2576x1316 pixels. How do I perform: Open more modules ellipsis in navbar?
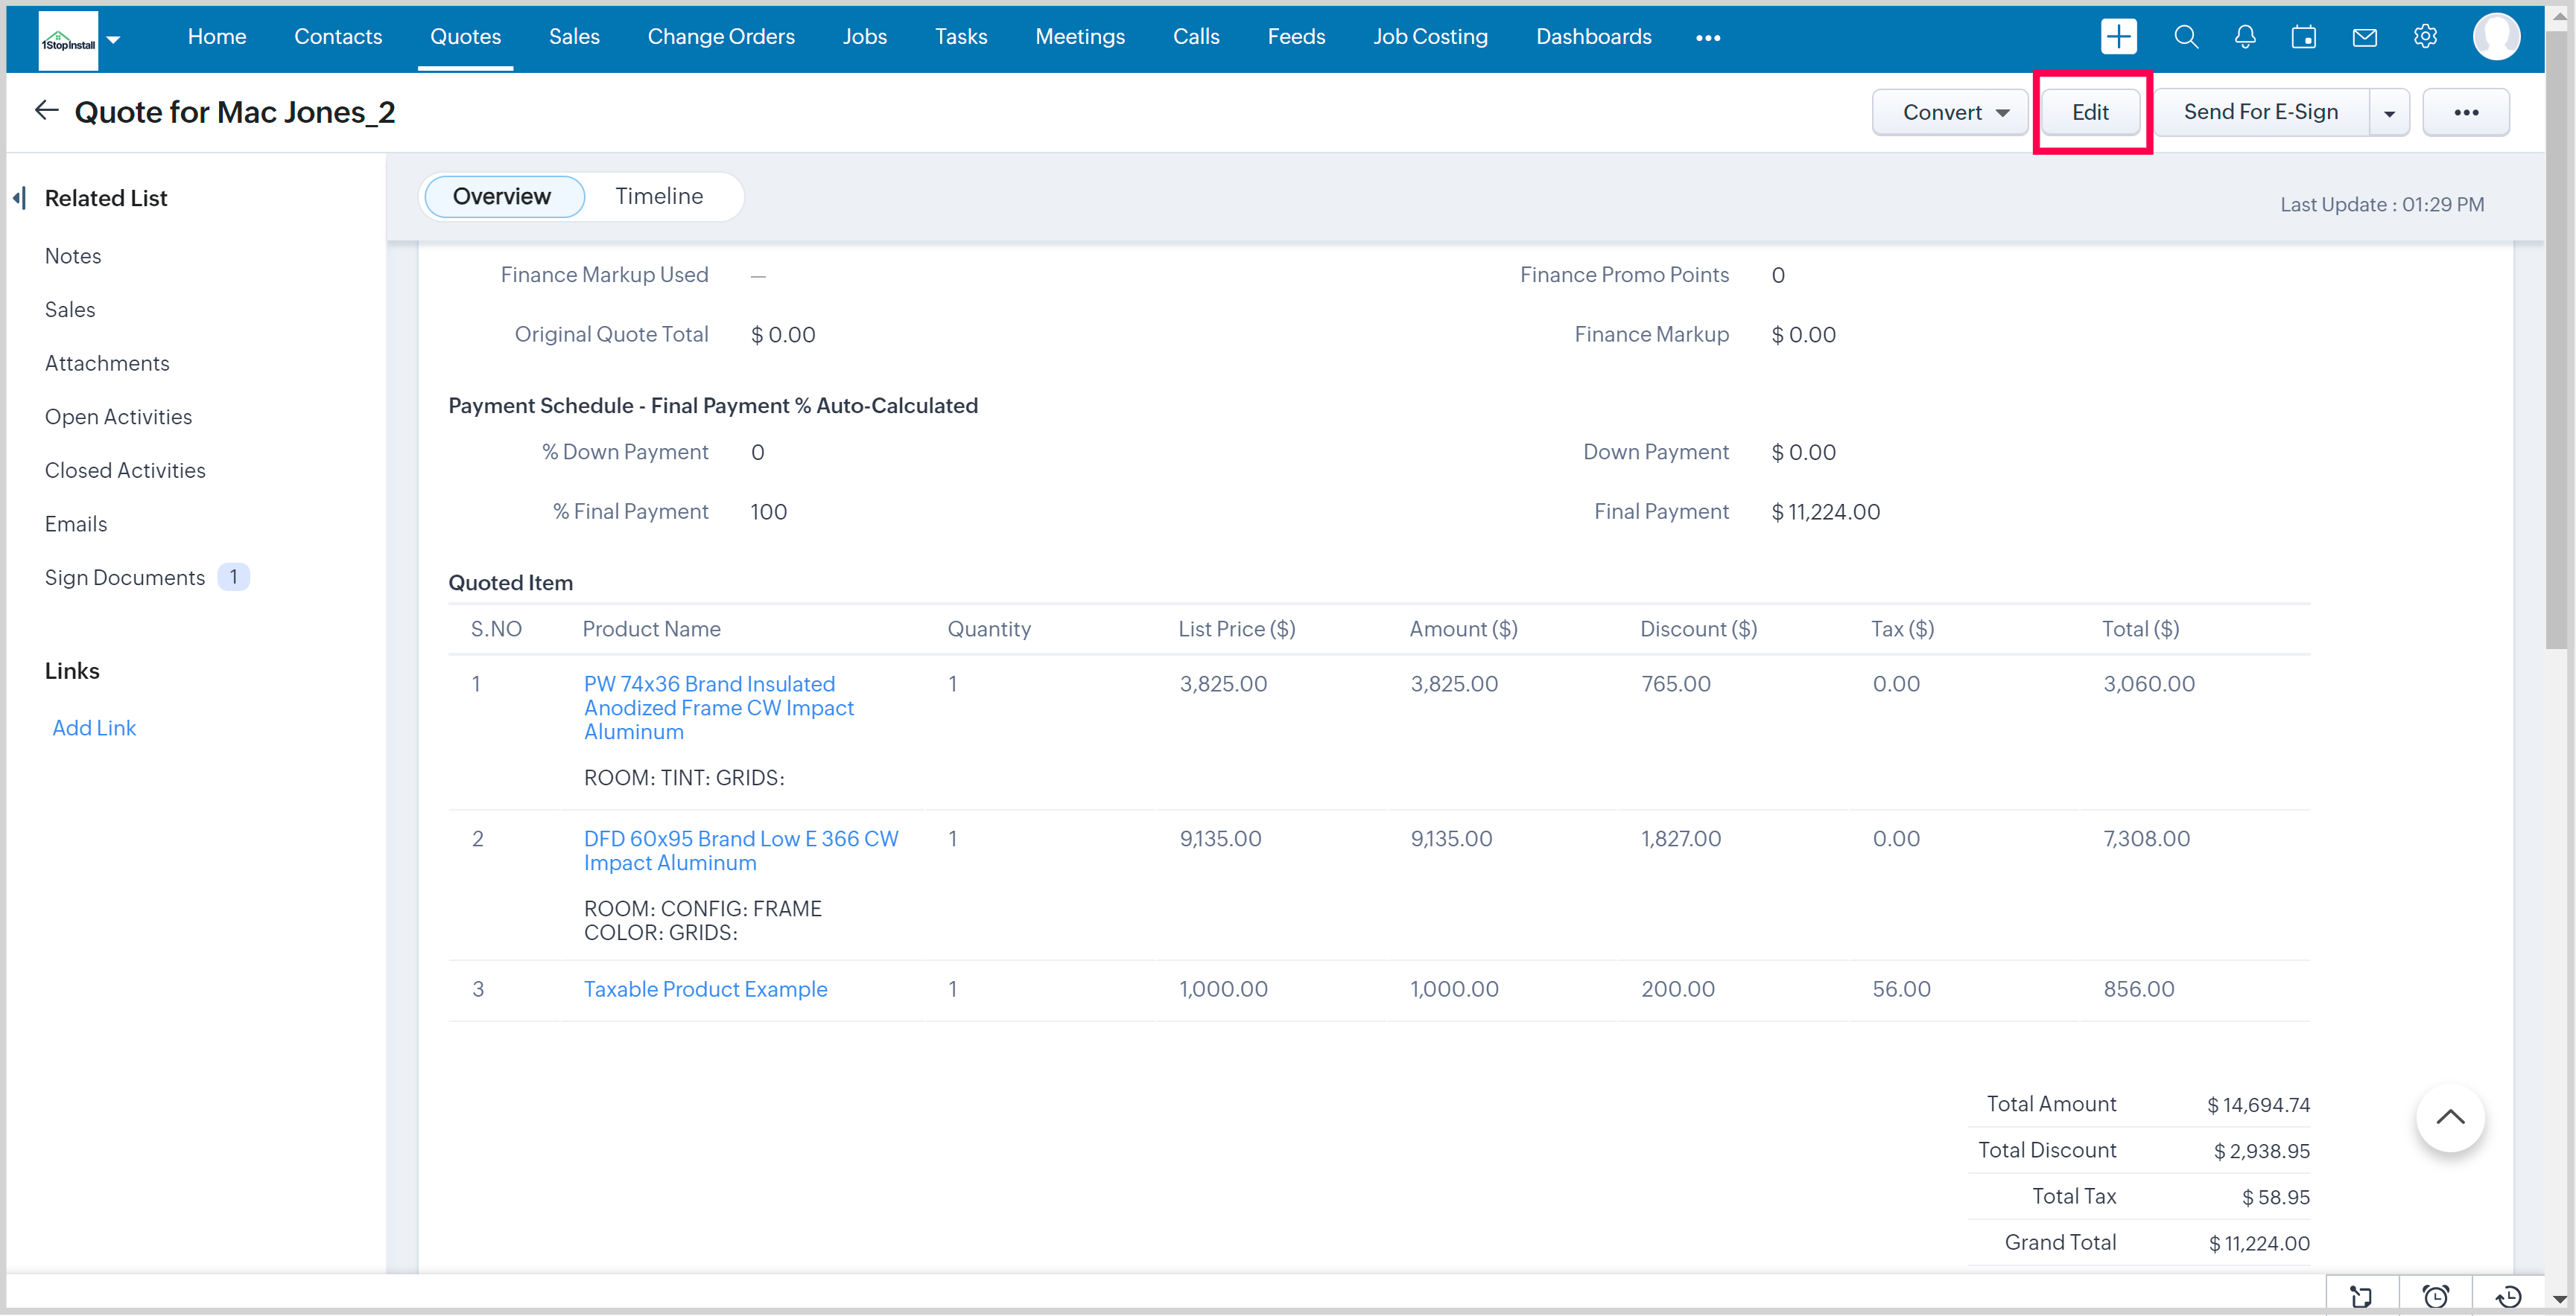[x=1708, y=38]
